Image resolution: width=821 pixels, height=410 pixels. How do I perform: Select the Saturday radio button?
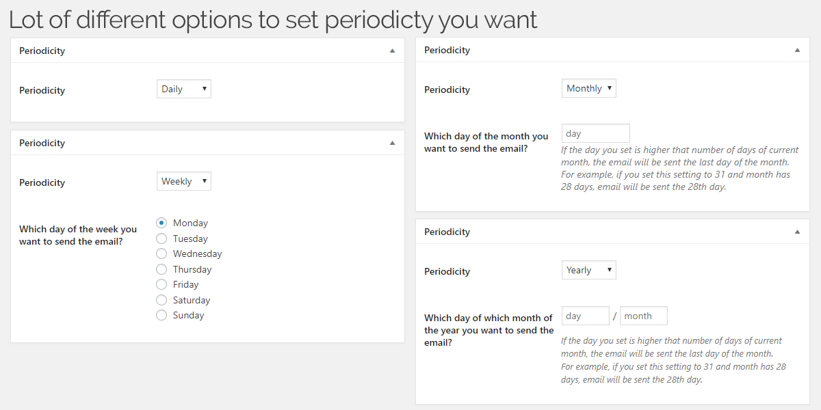click(x=161, y=300)
